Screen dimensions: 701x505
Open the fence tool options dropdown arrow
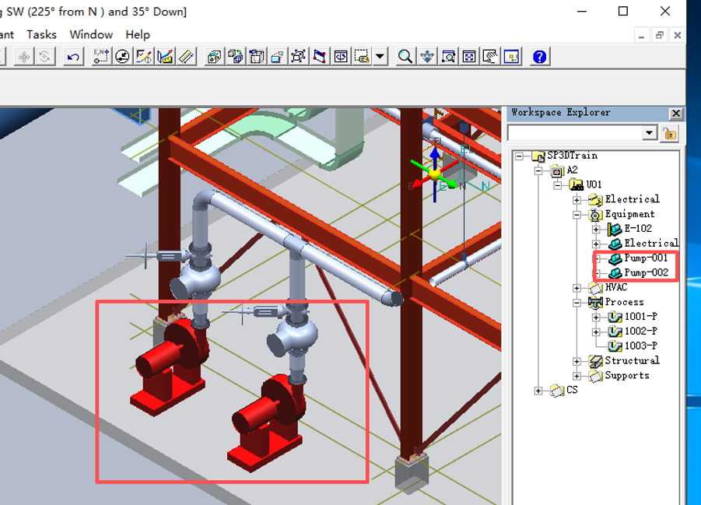[x=380, y=57]
